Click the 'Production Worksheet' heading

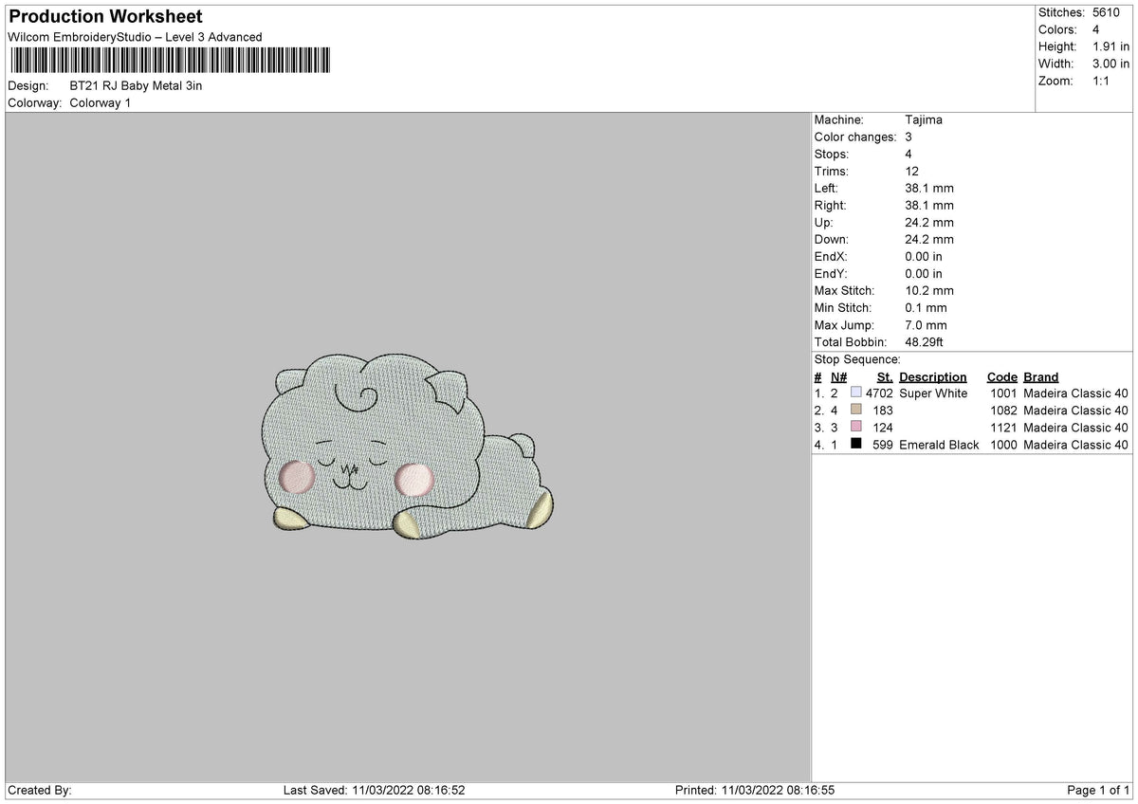click(x=105, y=17)
